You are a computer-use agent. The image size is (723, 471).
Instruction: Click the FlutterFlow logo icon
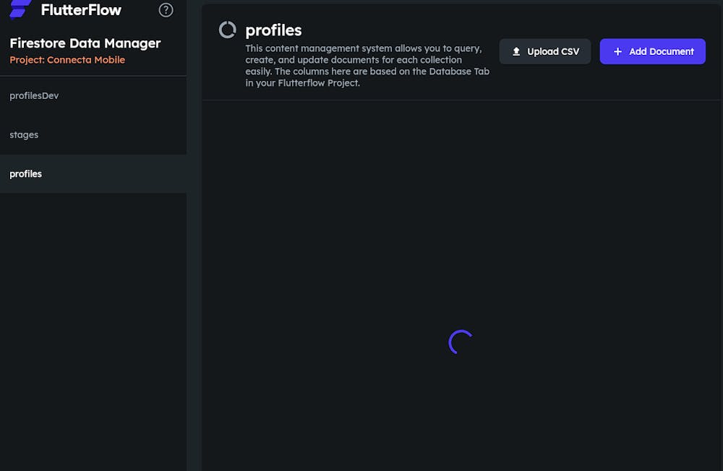[x=20, y=9]
